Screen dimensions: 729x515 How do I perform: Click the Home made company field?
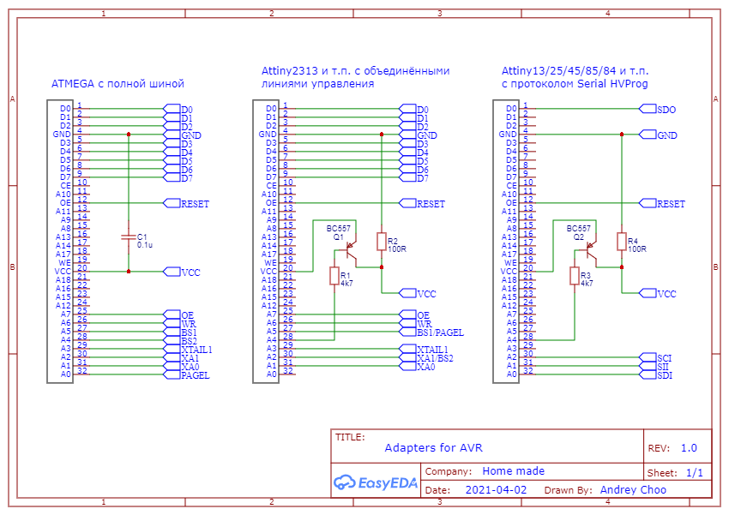513,471
